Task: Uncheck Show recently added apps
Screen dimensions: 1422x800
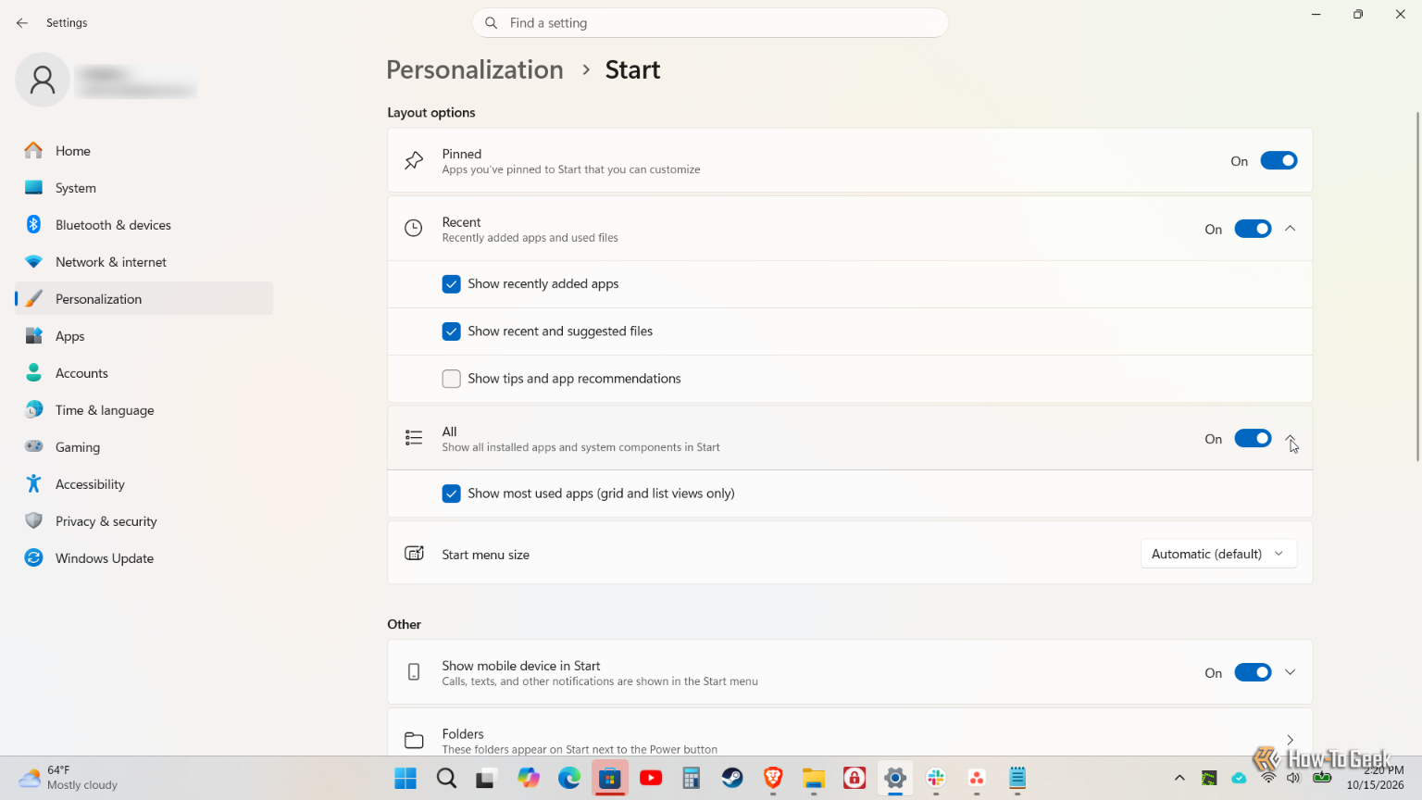Action: (452, 284)
